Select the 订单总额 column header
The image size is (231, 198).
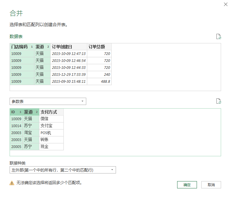(96, 47)
